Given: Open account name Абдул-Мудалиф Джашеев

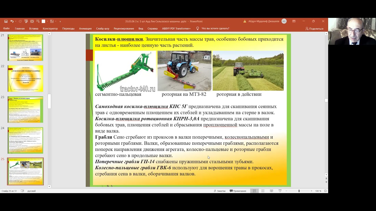Looking at the screenshot, I should pos(264,21).
